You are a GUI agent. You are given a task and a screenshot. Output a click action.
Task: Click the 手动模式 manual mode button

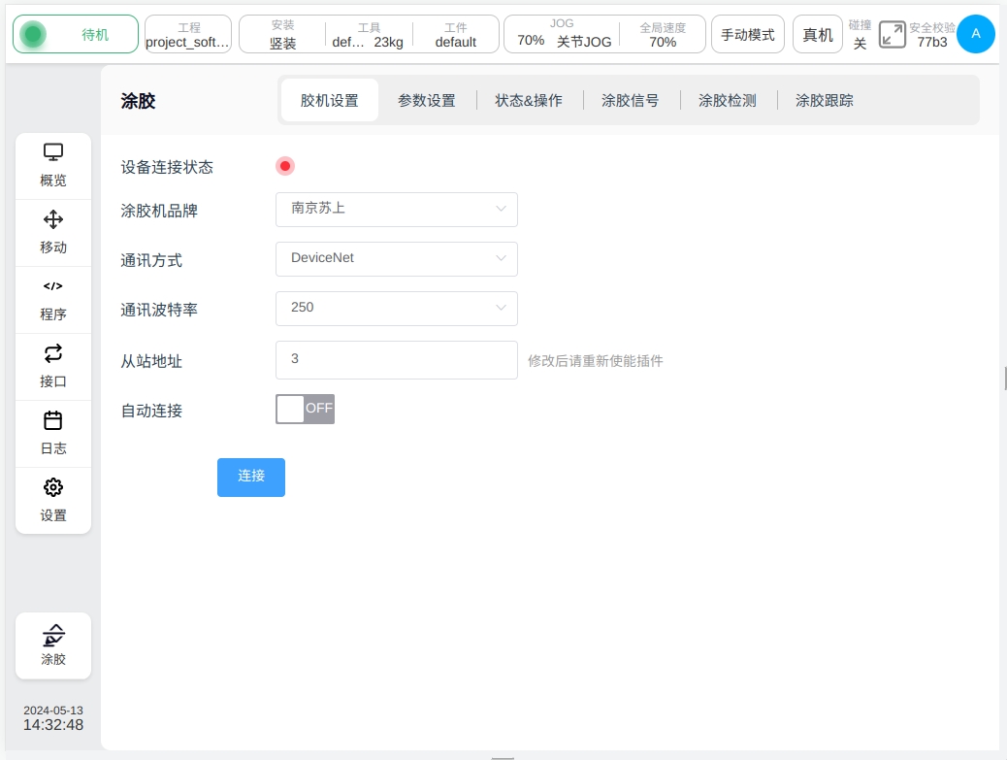point(748,35)
